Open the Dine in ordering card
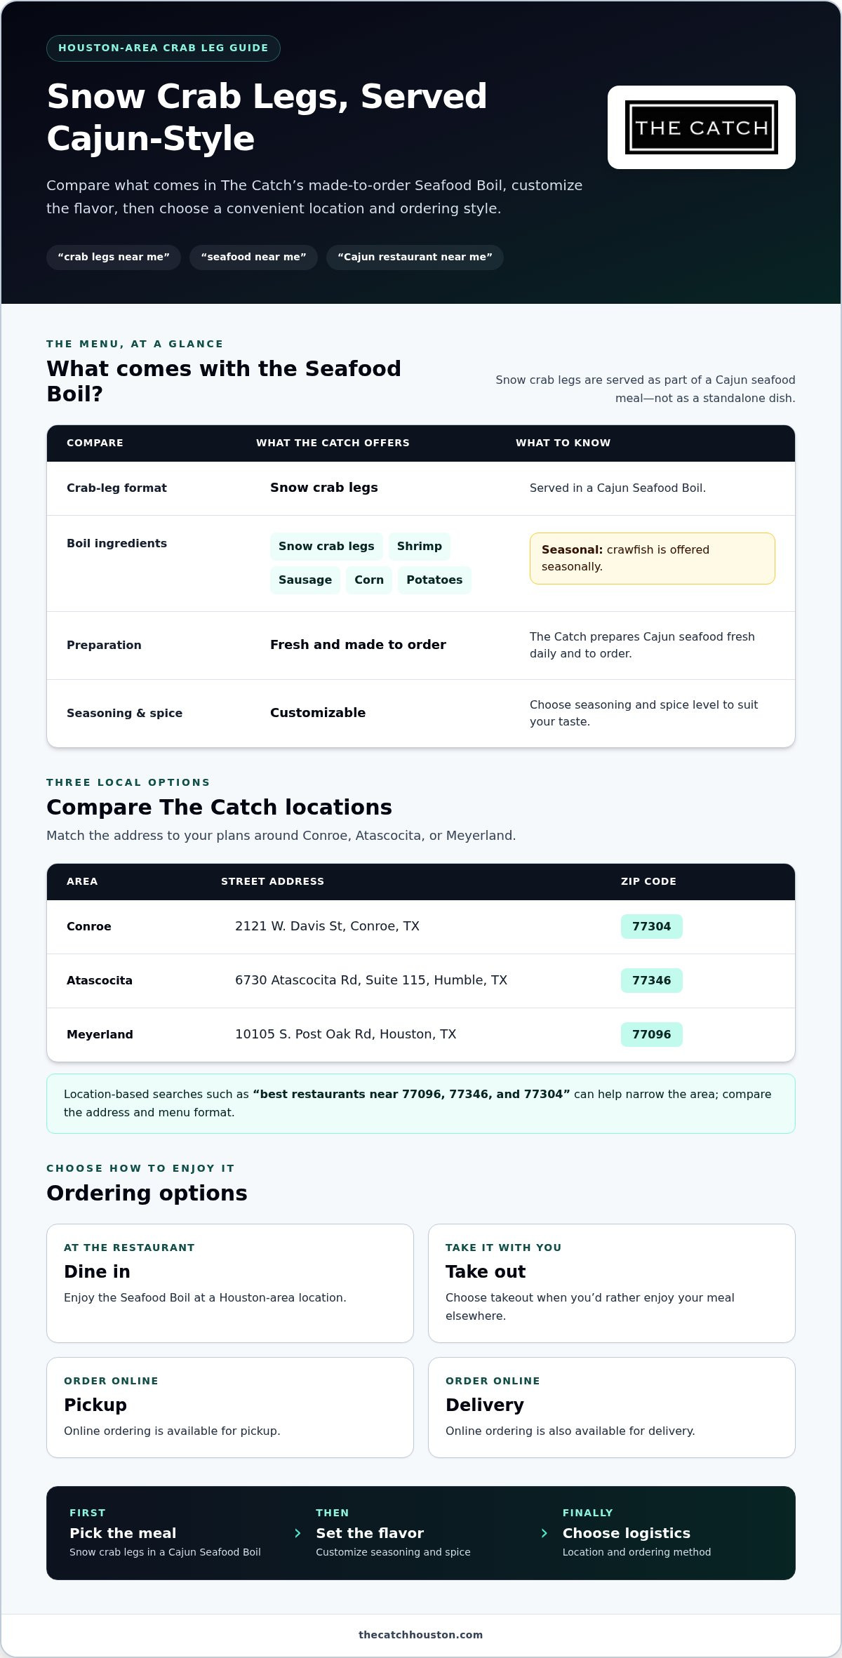This screenshot has width=842, height=1658. (230, 1283)
